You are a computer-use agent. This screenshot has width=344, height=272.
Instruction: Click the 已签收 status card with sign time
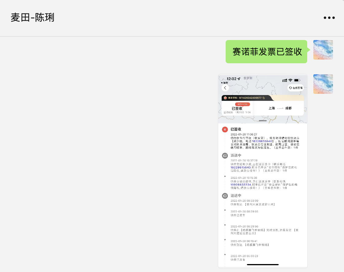[237, 109]
